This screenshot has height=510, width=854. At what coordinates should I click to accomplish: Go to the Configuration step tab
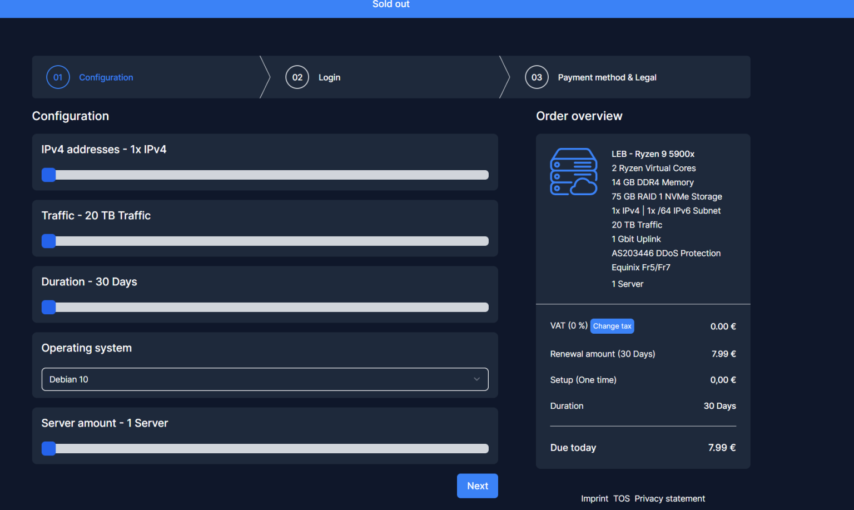pos(106,77)
